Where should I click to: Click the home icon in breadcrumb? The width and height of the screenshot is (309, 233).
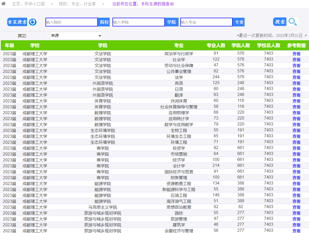pos(3,4)
